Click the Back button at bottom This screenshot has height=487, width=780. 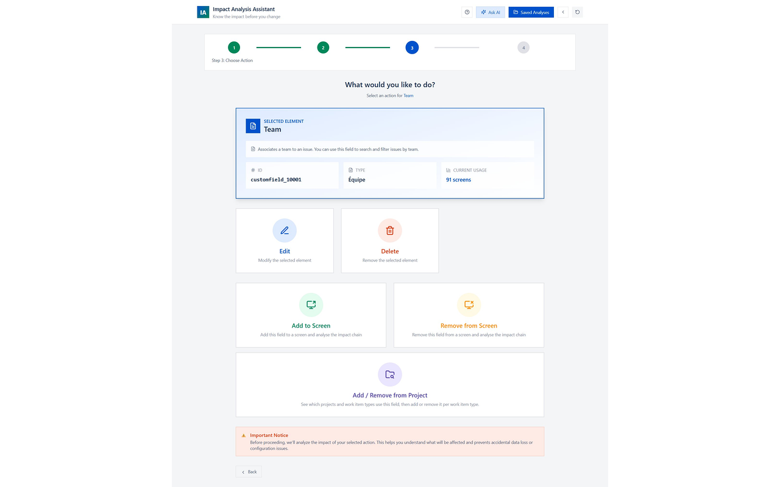(x=249, y=472)
